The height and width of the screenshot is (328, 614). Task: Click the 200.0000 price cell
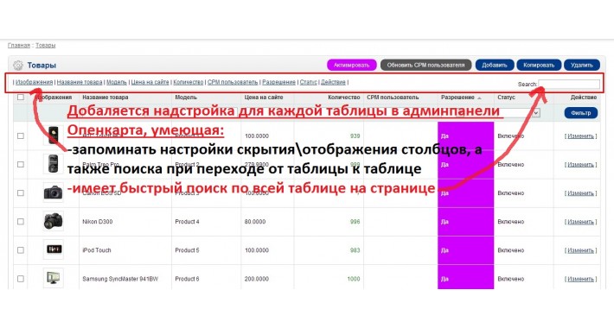[257, 279]
